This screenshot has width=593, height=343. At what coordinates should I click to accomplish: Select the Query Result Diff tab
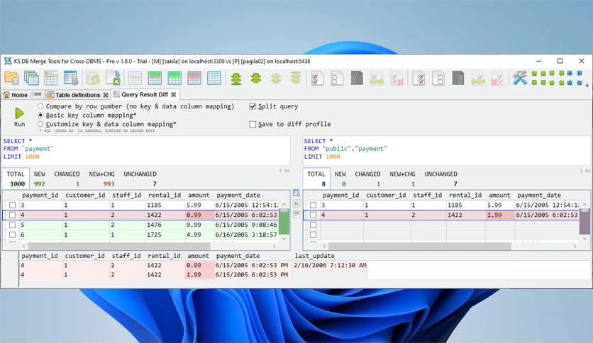(x=145, y=94)
